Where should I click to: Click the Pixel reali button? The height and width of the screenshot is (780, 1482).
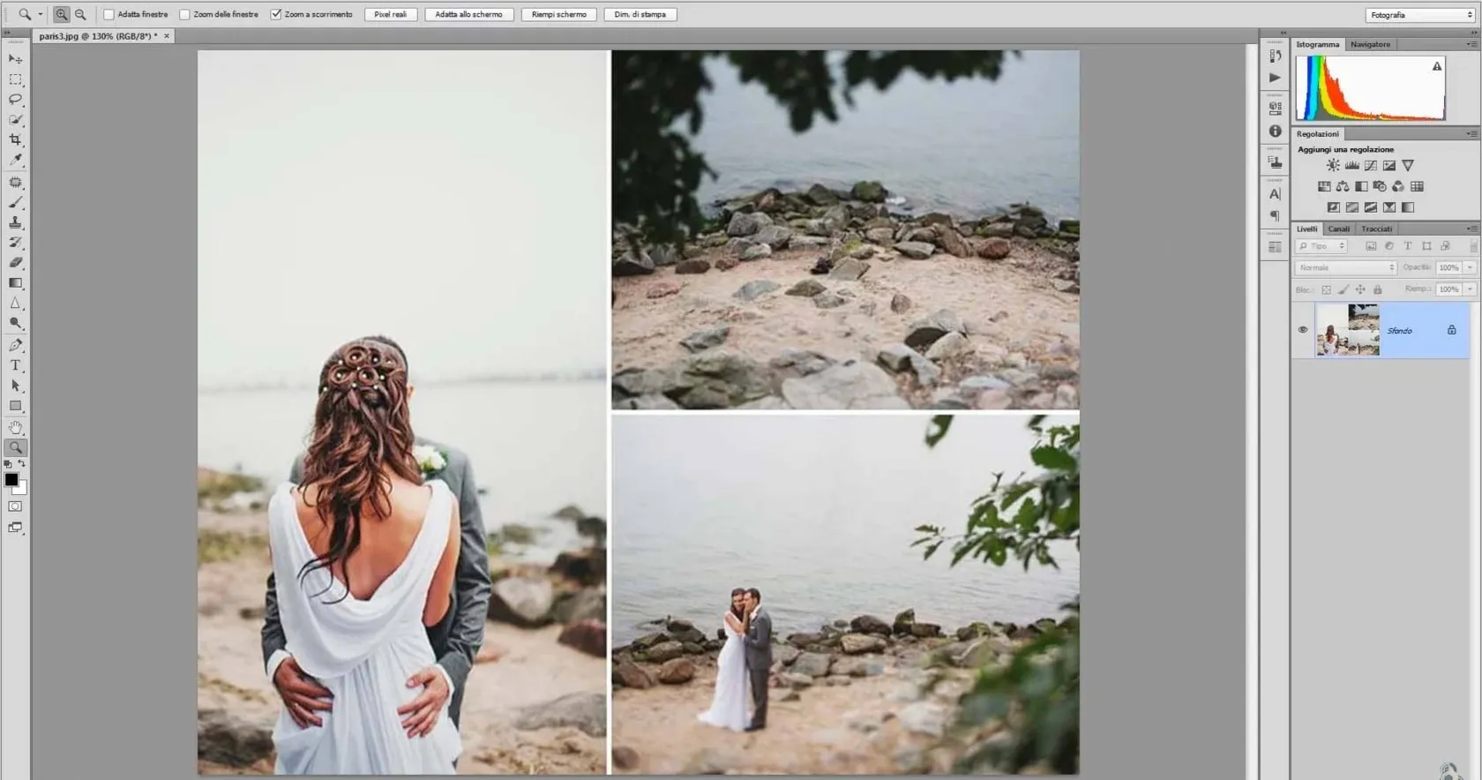[390, 14]
